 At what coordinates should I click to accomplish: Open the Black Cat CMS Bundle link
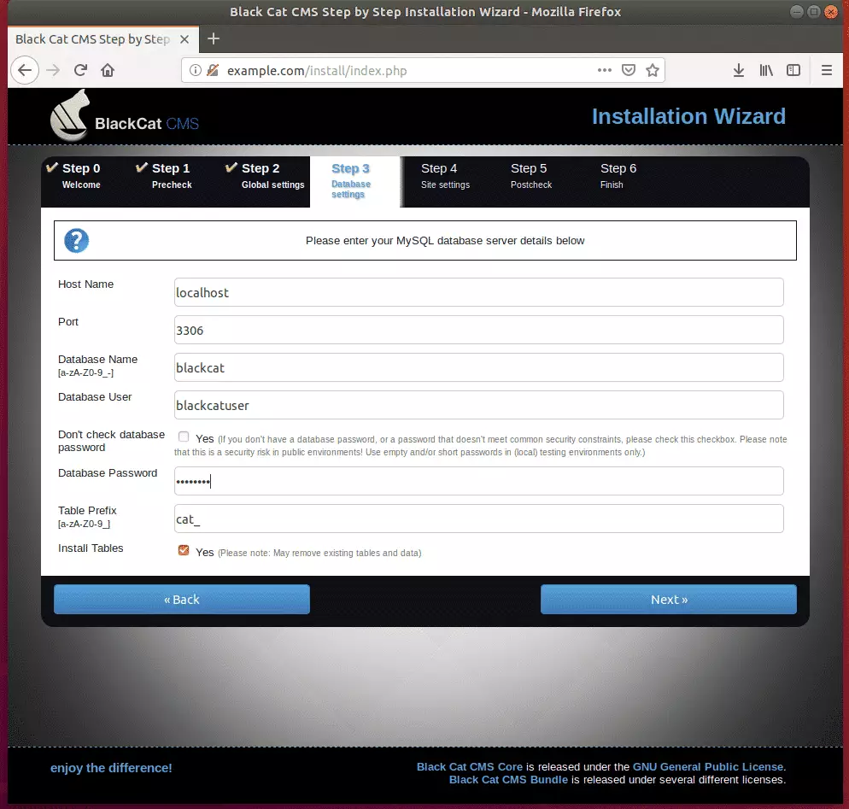tap(508, 780)
